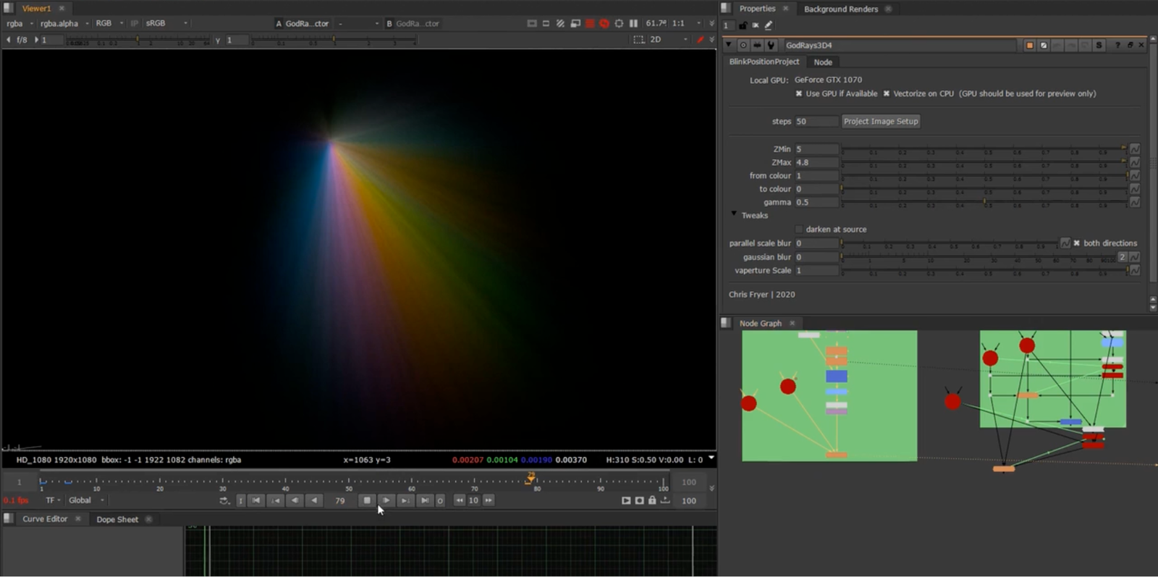Image resolution: width=1158 pixels, height=577 pixels.
Task: Open the 2D view mode dropdown
Action: click(x=668, y=40)
